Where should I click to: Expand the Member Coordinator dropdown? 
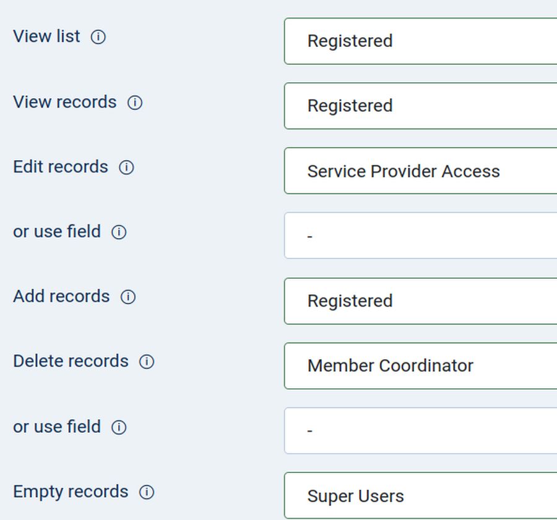(421, 365)
